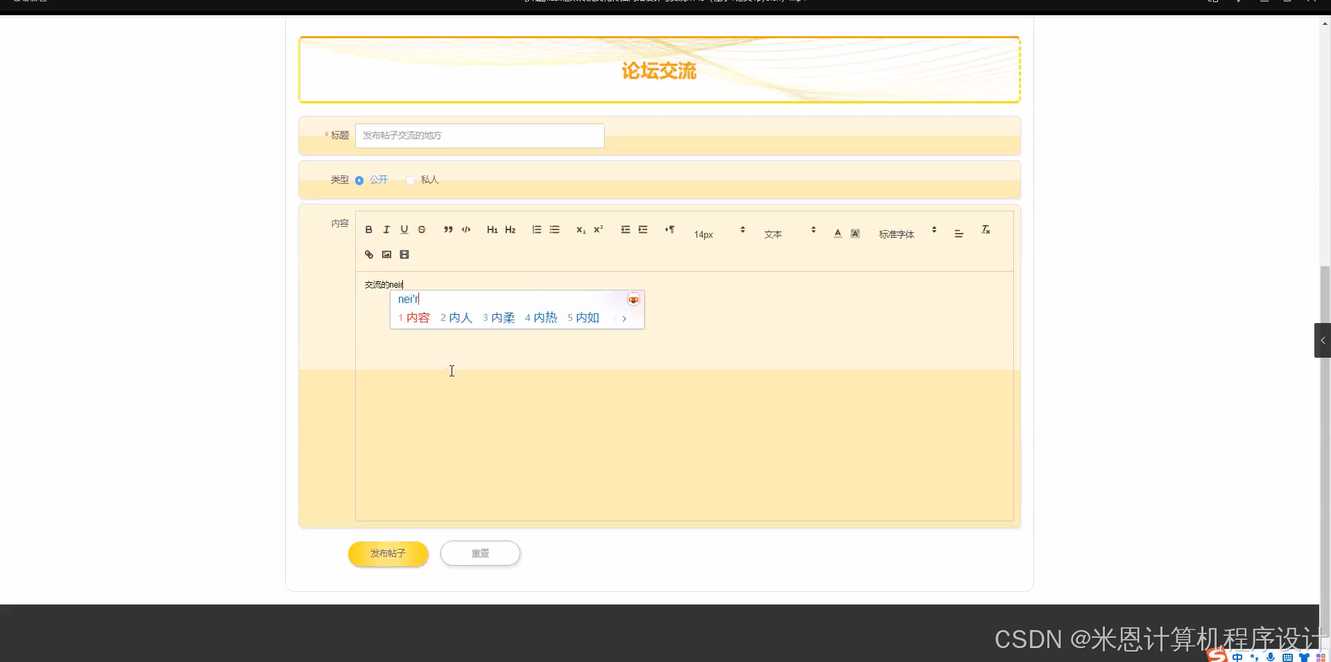
Task: Apply superscript formatting
Action: (x=598, y=229)
